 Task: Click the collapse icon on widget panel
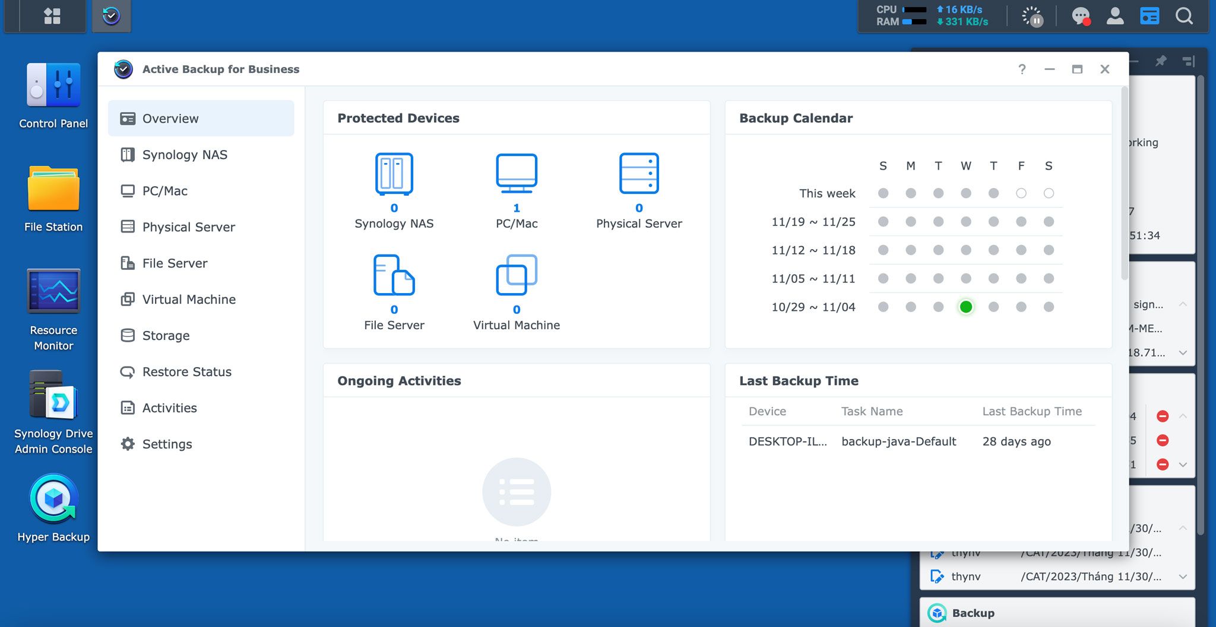[x=1188, y=61]
